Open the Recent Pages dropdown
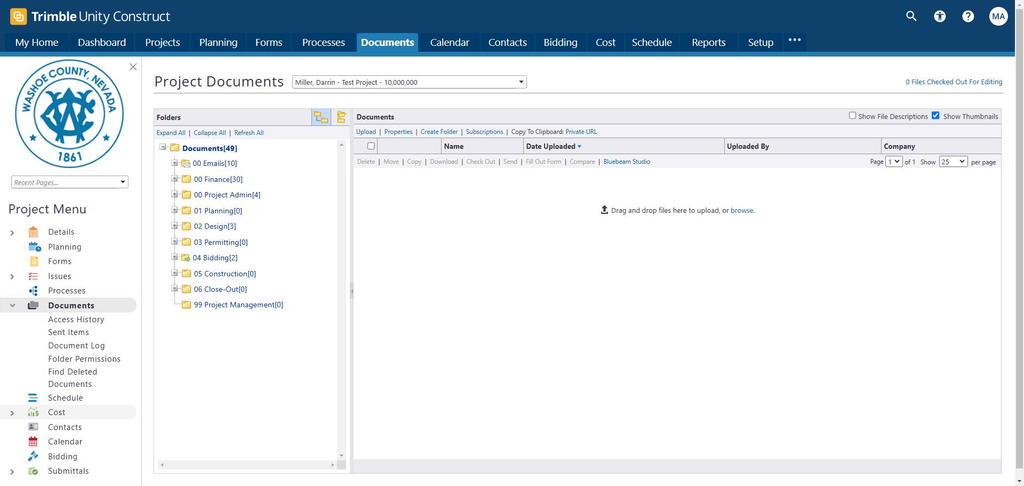The height and width of the screenshot is (486, 1024). (70, 182)
